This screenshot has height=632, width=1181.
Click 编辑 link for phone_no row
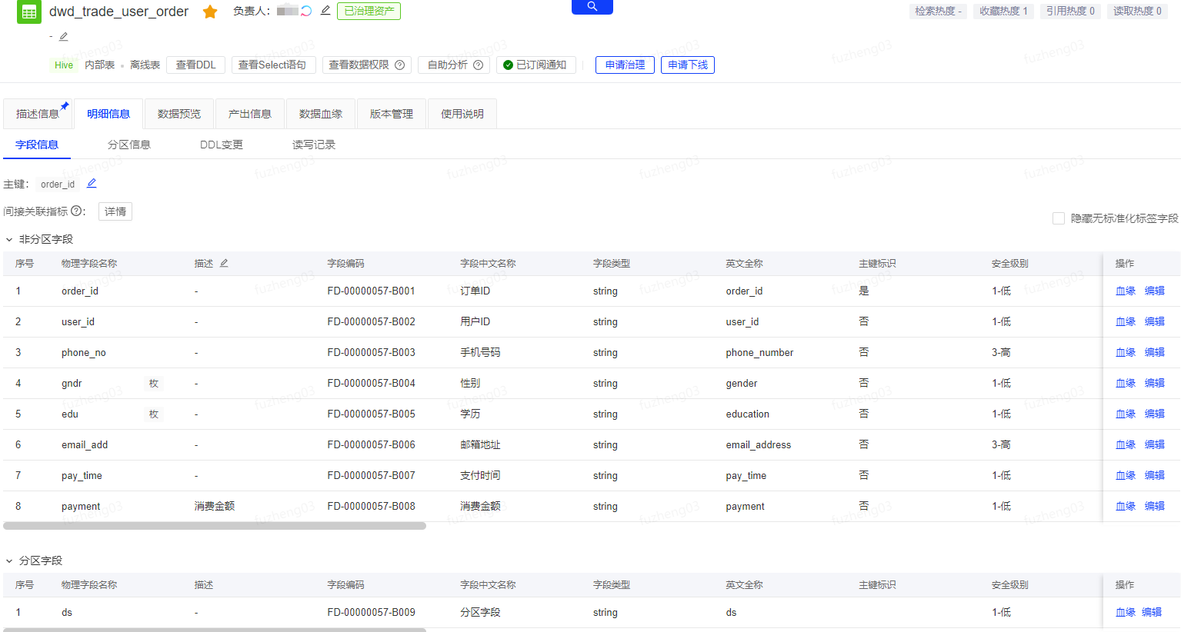click(x=1155, y=352)
